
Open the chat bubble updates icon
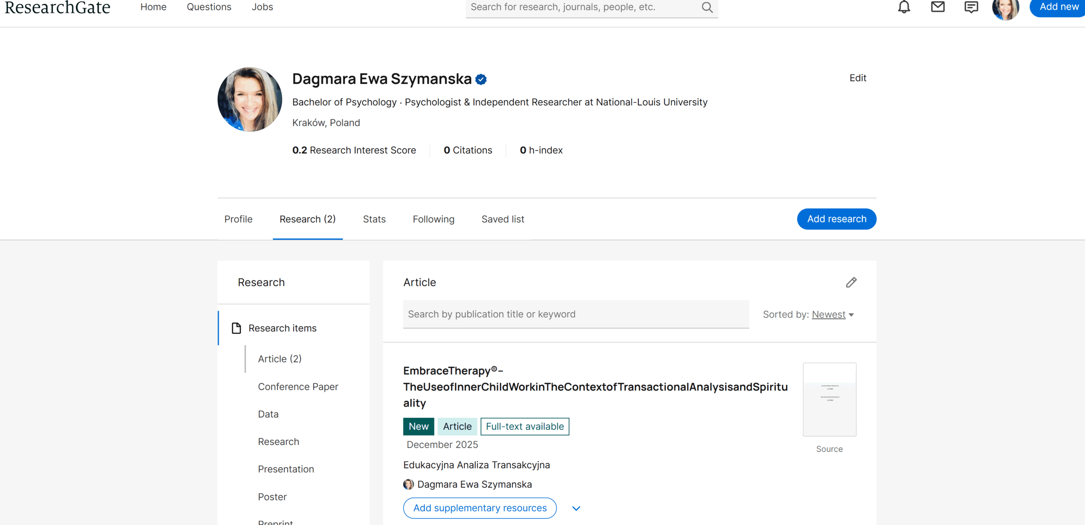click(971, 7)
